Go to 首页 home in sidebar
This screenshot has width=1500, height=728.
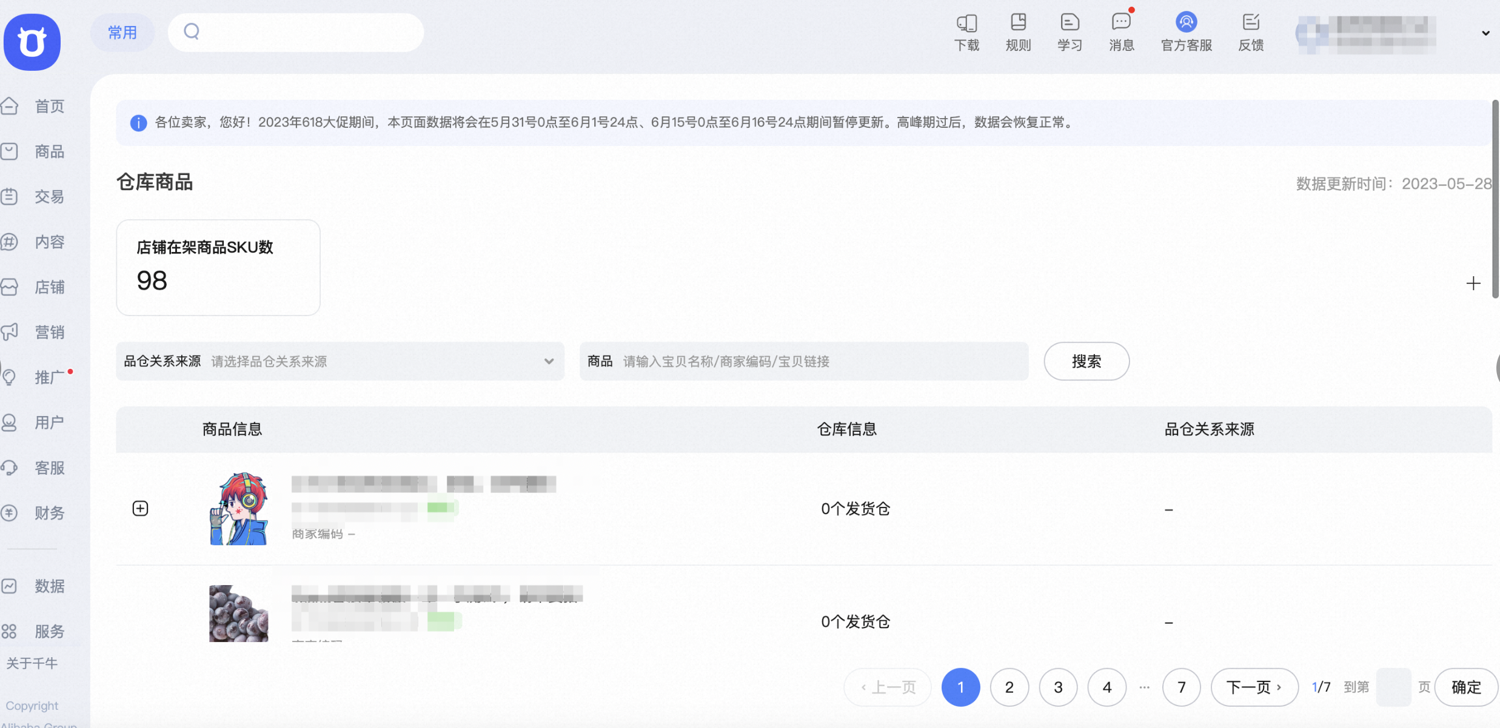click(33, 107)
